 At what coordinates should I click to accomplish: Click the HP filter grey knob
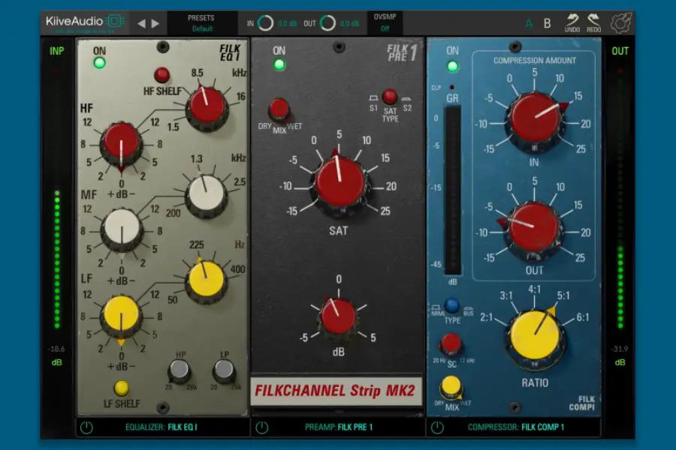point(179,370)
